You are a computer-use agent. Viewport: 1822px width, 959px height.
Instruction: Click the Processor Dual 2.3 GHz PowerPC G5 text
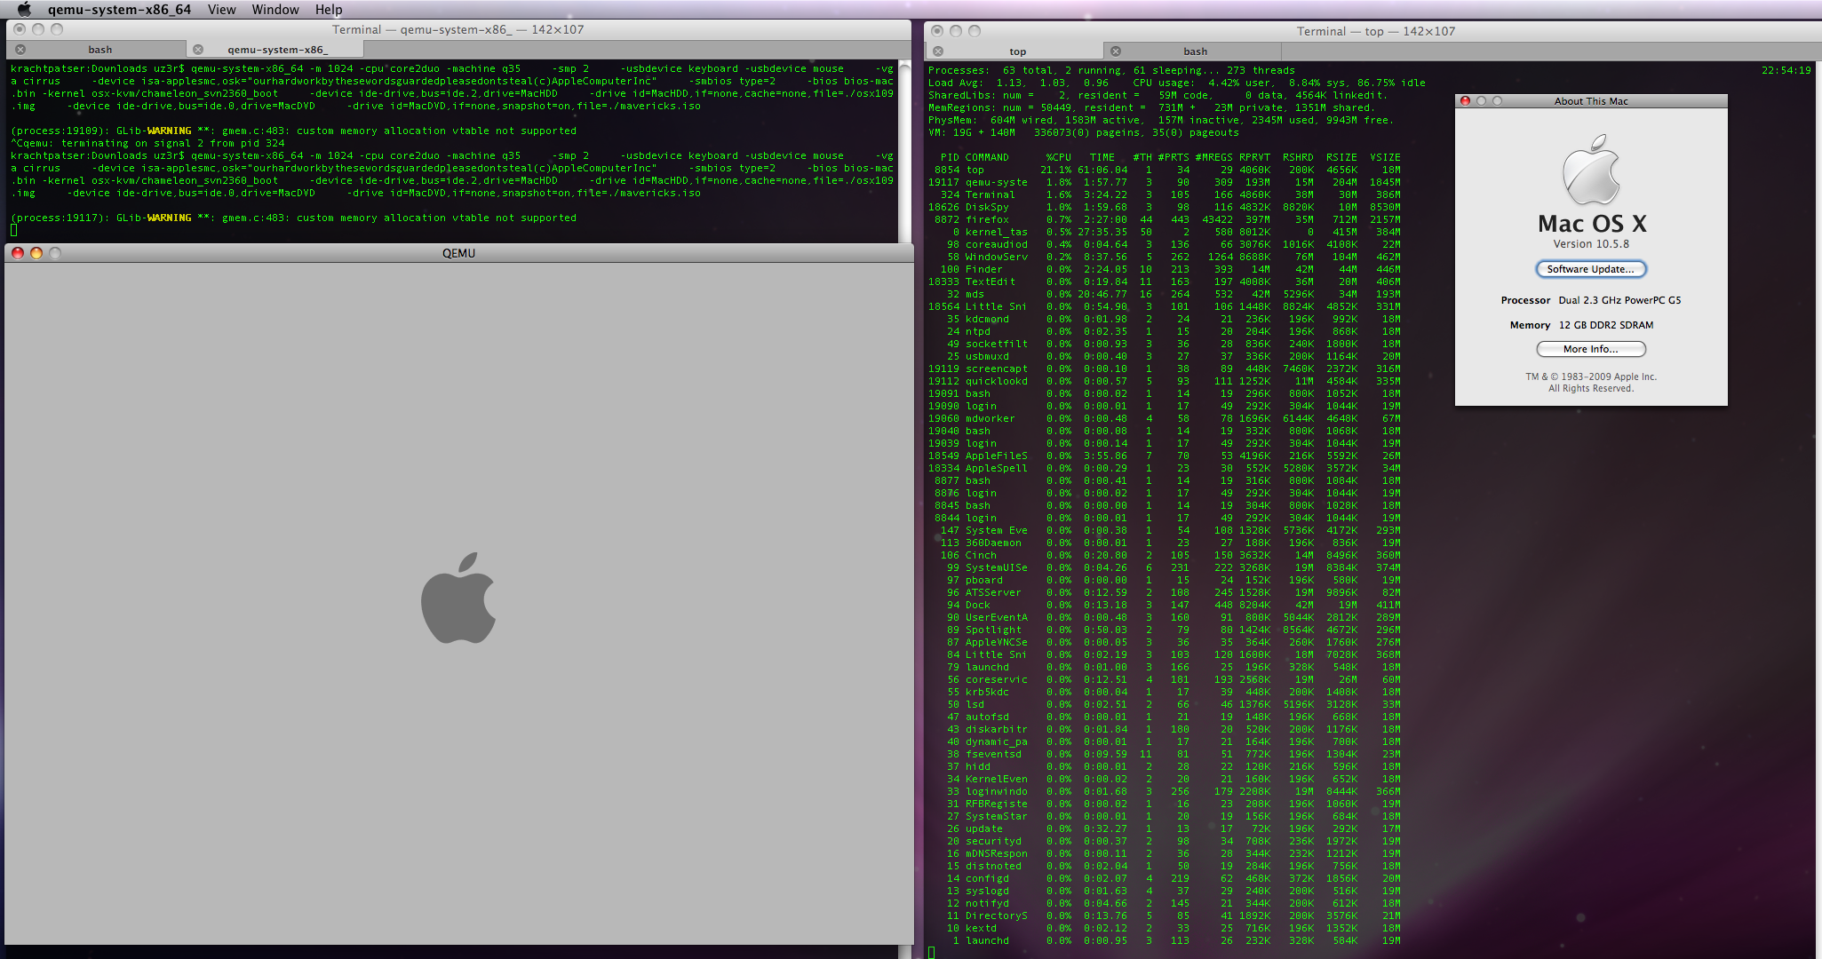pos(1590,300)
